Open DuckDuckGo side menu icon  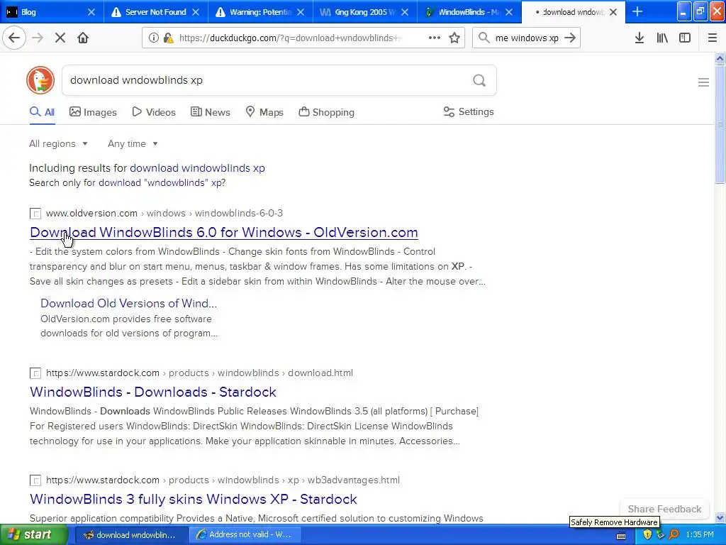(x=703, y=82)
